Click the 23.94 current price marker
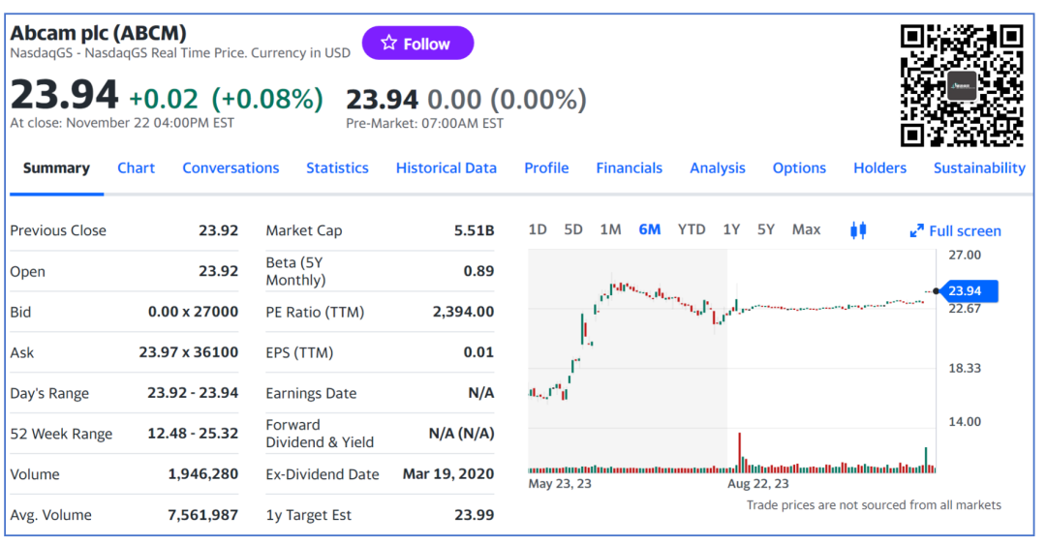This screenshot has width=1046, height=544. coord(965,290)
